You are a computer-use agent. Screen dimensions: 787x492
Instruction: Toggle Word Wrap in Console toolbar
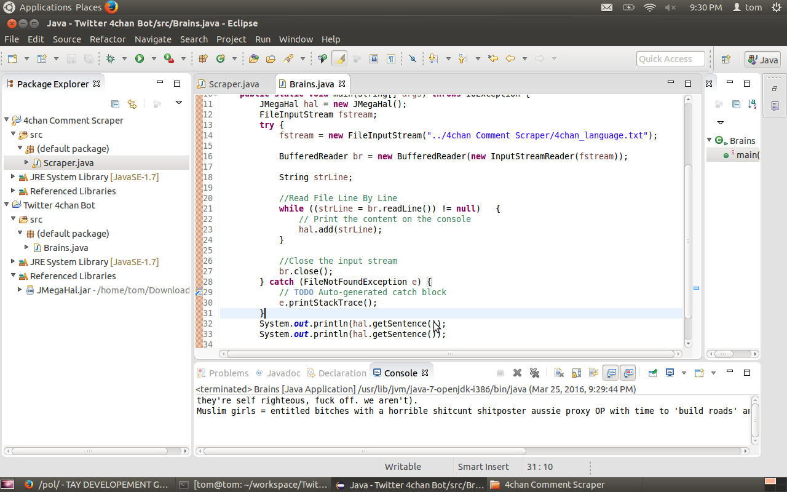593,373
